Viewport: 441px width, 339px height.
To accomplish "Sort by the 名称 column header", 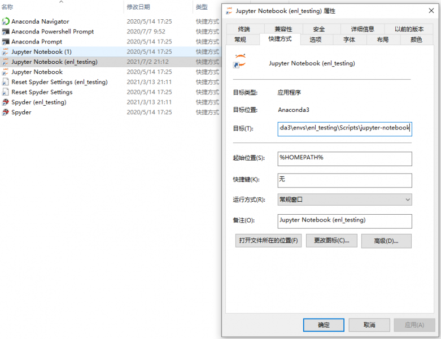I will [x=8, y=7].
